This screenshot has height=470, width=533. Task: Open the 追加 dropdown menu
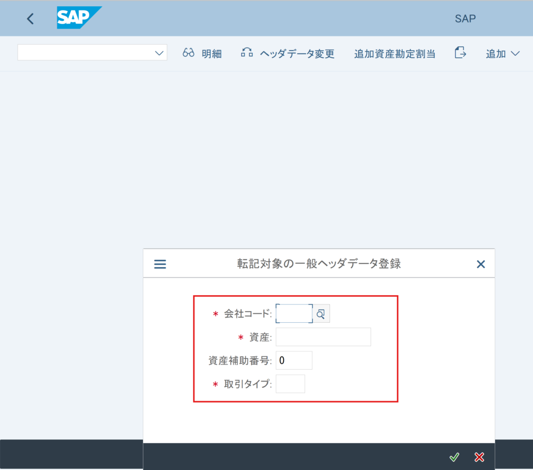503,54
